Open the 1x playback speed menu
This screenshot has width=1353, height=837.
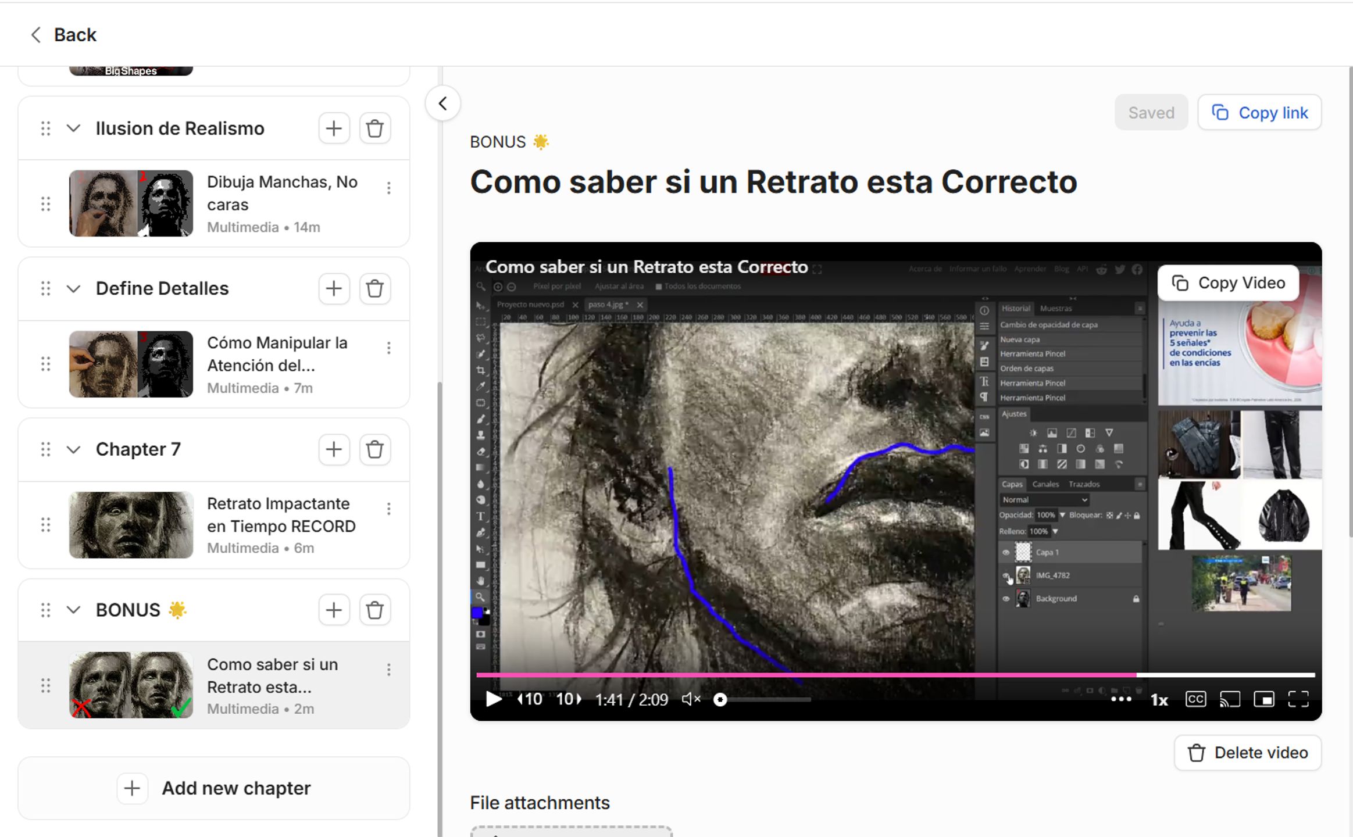[1159, 700]
